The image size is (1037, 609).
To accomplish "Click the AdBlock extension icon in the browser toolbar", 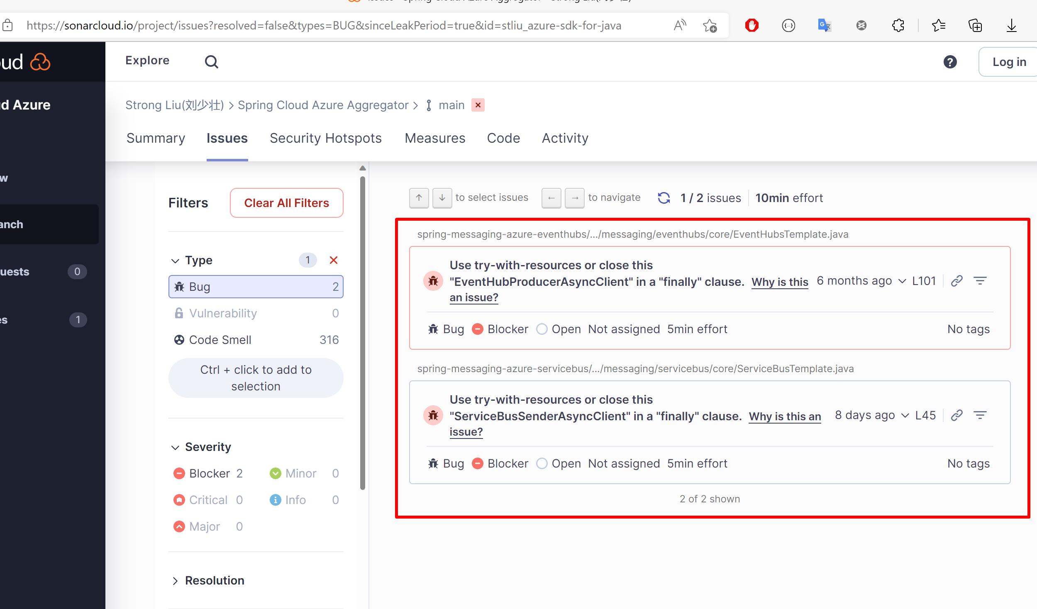I will [752, 25].
